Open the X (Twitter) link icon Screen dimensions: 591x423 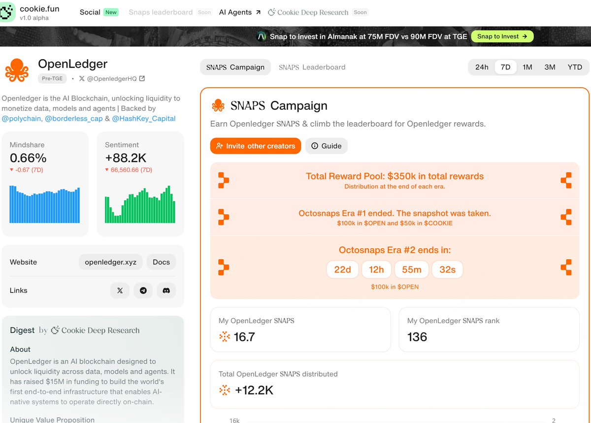(x=120, y=291)
